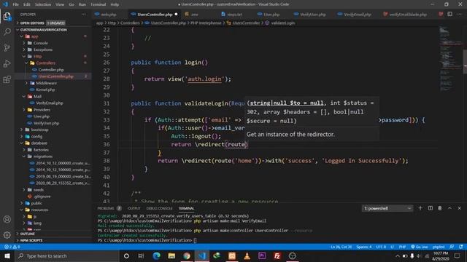Click the PHP language mode in status bar
Image resolution: width=467 pixels, height=262 pixels.
click(x=402, y=247)
